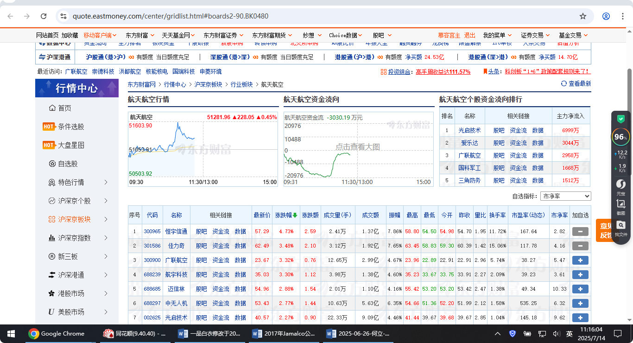This screenshot has width=633, height=343.
Task: Open 证券交易 top menu
Action: point(535,35)
